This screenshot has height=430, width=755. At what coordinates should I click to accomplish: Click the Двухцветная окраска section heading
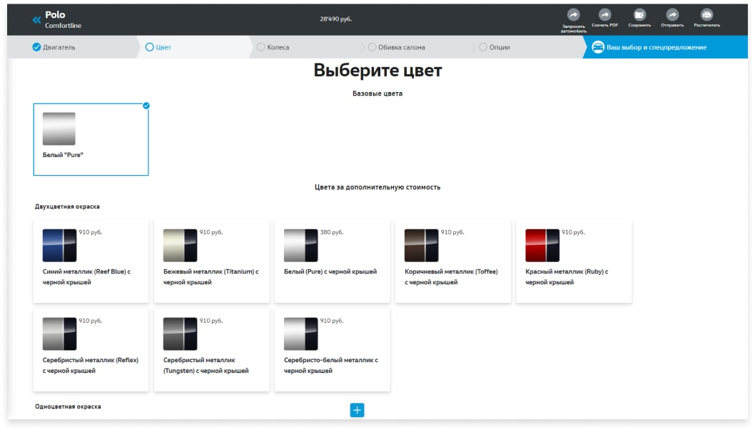67,206
